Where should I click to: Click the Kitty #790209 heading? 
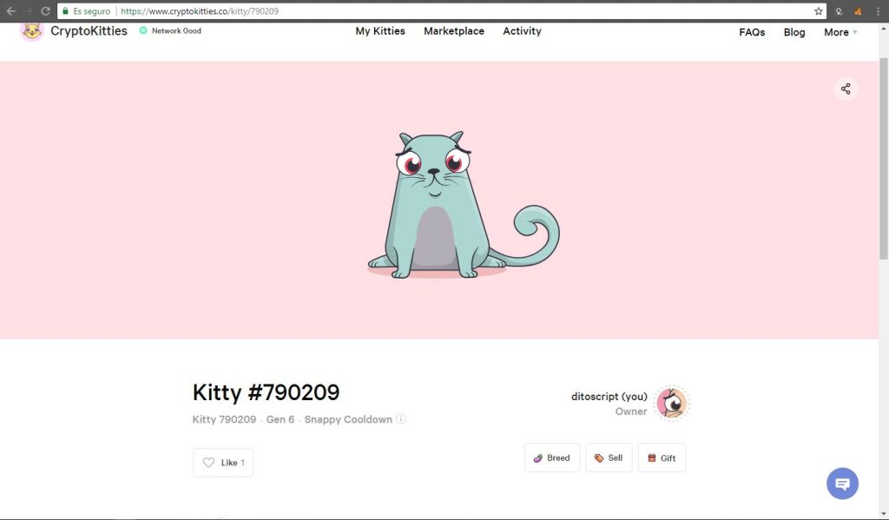[266, 392]
